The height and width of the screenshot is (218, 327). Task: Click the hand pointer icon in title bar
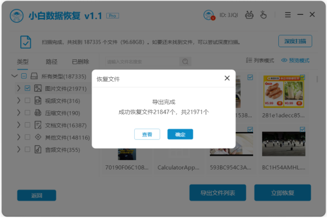[x=263, y=15]
